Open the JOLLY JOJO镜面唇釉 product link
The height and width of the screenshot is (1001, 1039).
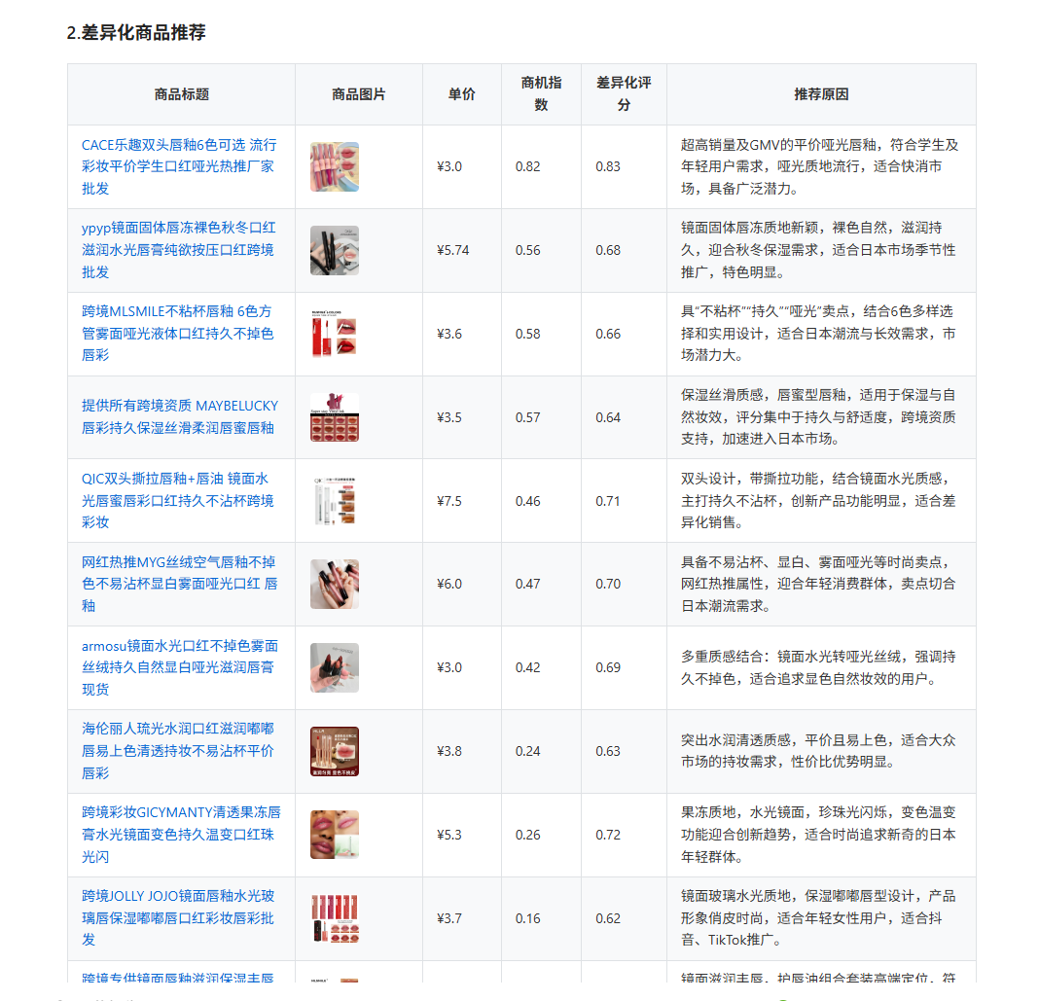click(178, 917)
